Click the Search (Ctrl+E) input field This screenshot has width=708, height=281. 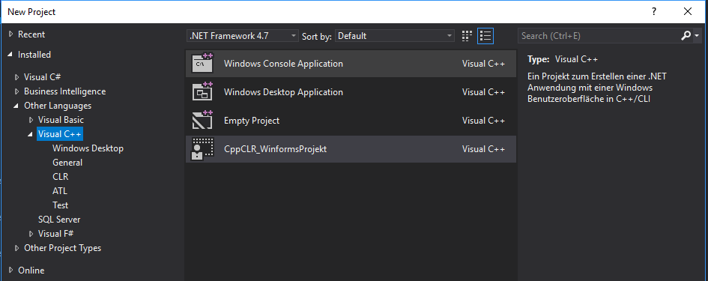pyautogui.click(x=599, y=36)
